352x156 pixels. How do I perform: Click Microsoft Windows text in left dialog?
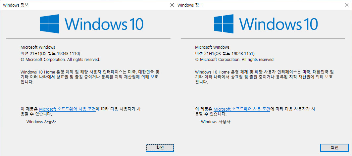tap(38, 47)
